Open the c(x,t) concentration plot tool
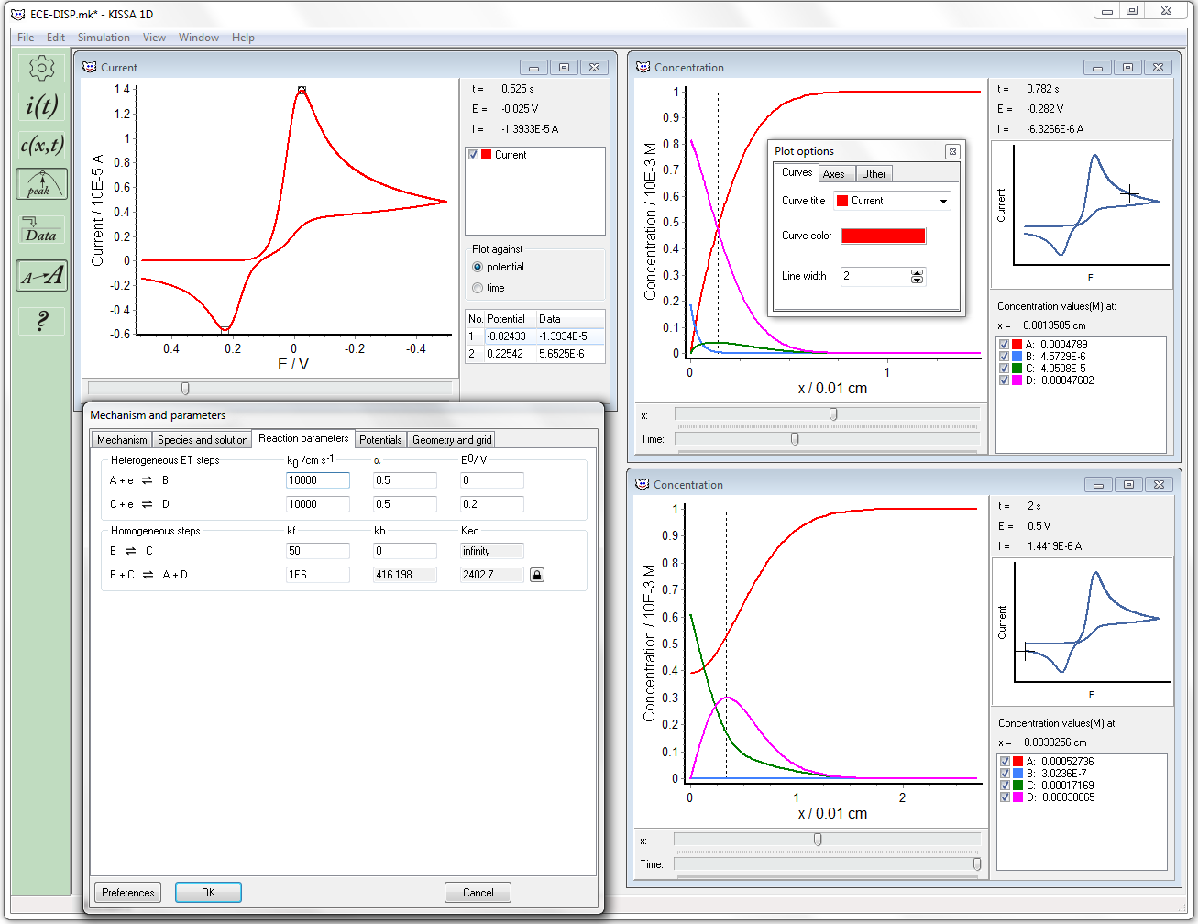This screenshot has height=924, width=1198. pos(40,145)
